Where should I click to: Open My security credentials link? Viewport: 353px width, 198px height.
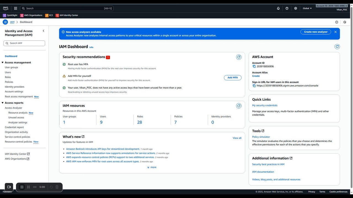265,105
